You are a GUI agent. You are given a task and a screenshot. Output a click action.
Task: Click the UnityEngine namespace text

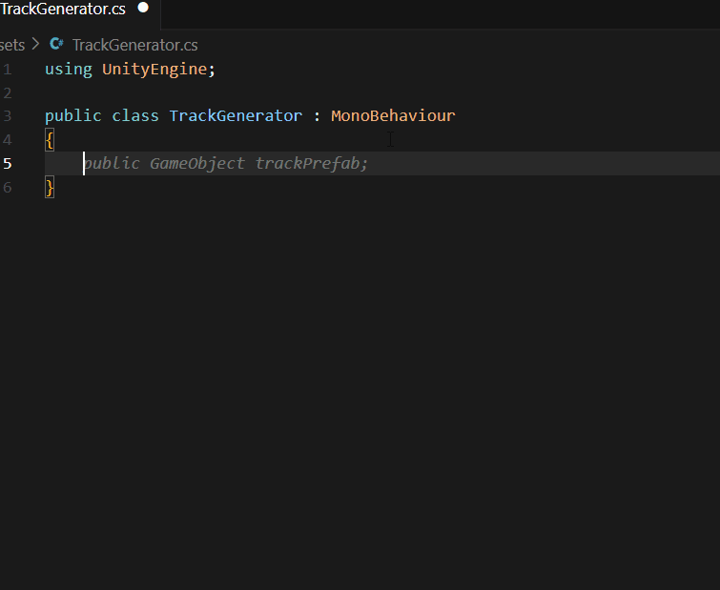(154, 69)
